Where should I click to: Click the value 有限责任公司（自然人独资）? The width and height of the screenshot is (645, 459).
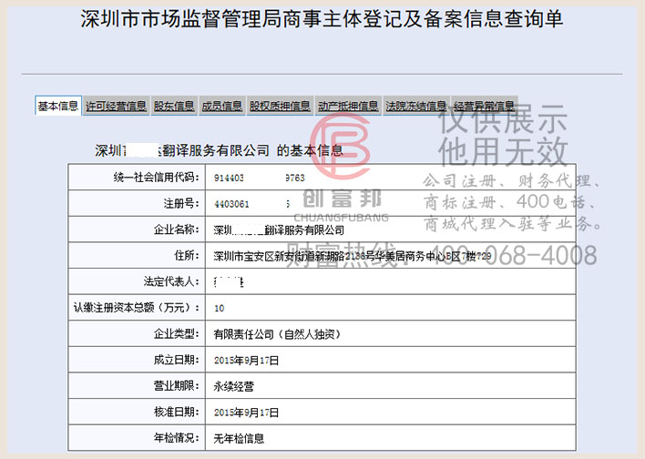[277, 334]
